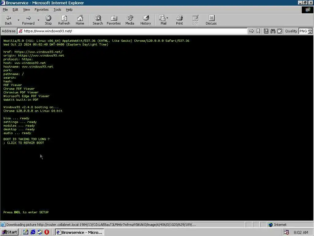Screen dimensions: 314x236
Task: Click the 'BOOT IS TAKING TOO LONG ?' line
Action: pyautogui.click(x=26, y=139)
